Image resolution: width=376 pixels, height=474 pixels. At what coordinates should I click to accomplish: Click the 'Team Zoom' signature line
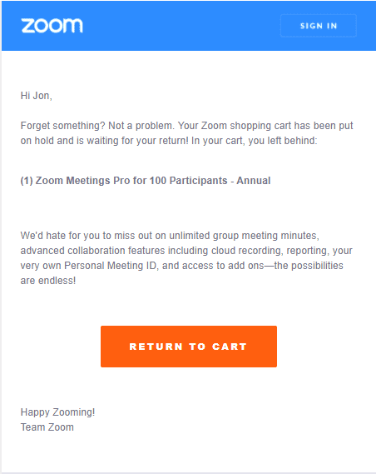pyautogui.click(x=47, y=427)
